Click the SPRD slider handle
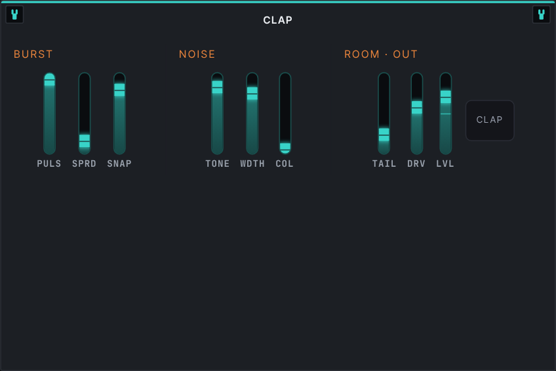 click(x=85, y=141)
